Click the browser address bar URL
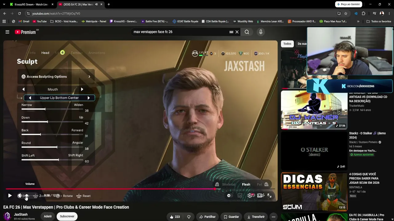The width and height of the screenshot is (394, 221). click(x=56, y=14)
